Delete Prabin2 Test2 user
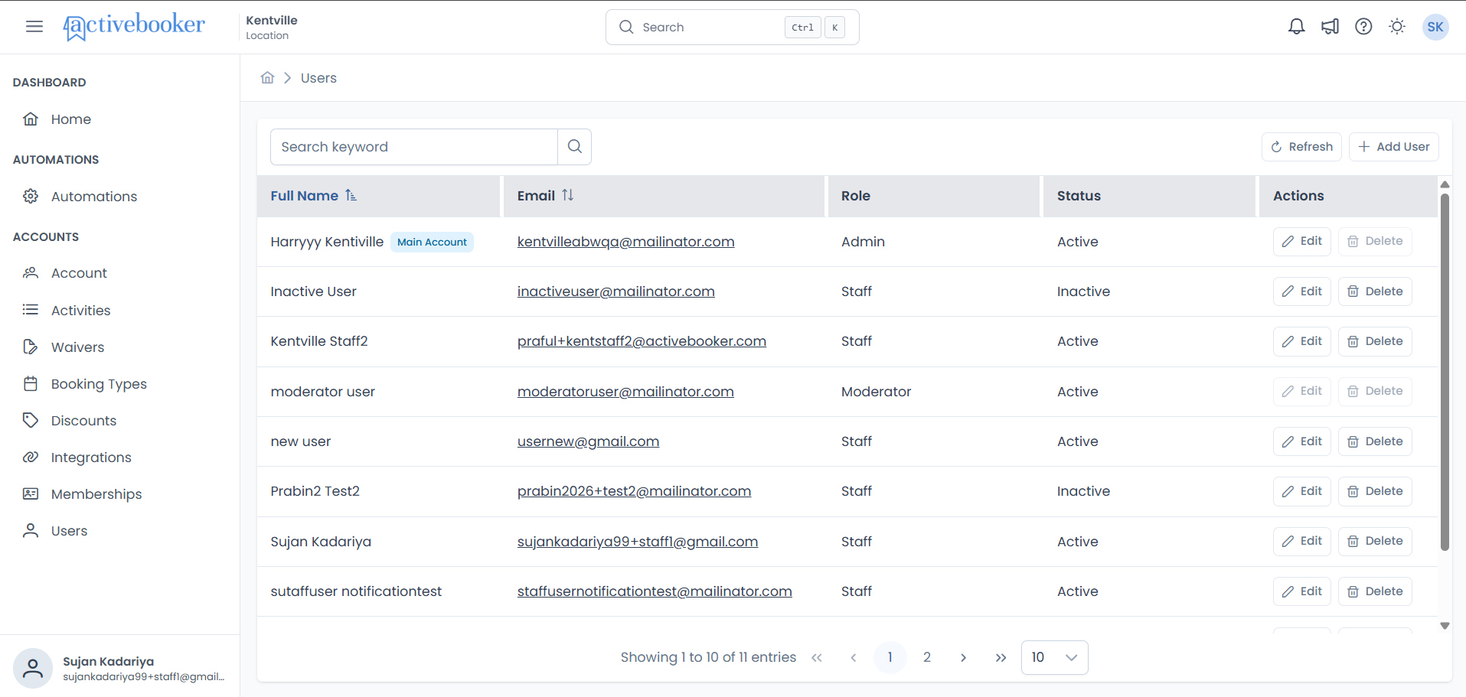 (1375, 491)
